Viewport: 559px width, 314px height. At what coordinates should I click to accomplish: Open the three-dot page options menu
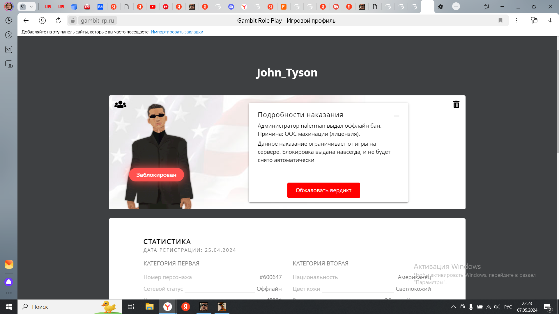tap(516, 20)
